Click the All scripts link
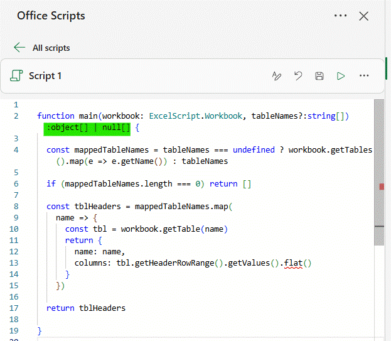Image resolution: width=391 pixels, height=341 pixels. 51,48
